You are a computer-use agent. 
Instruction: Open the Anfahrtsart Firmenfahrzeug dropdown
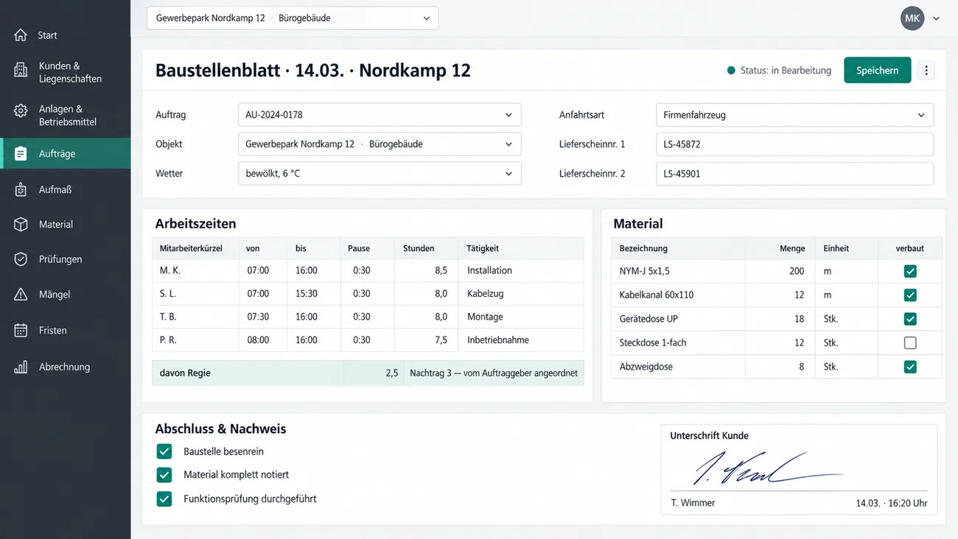[794, 115]
